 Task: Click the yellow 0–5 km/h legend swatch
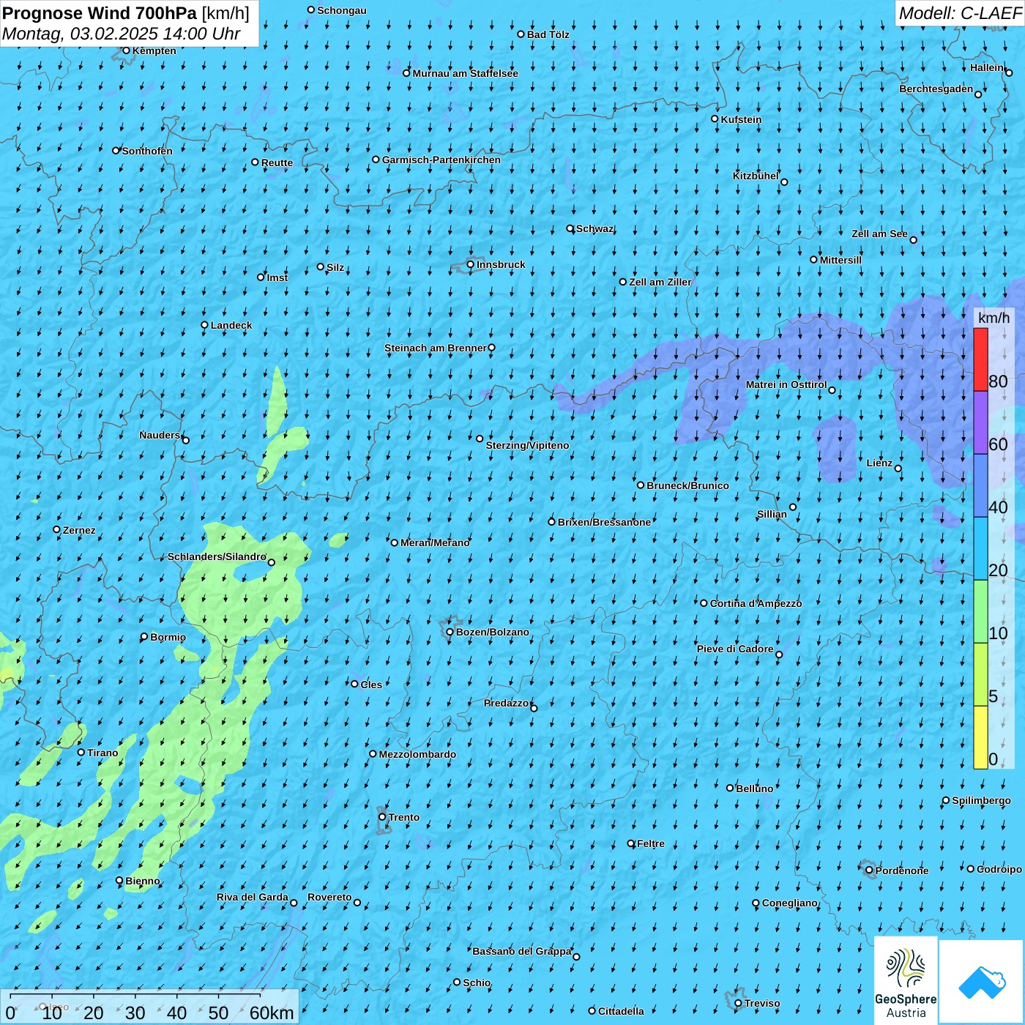pos(980,737)
